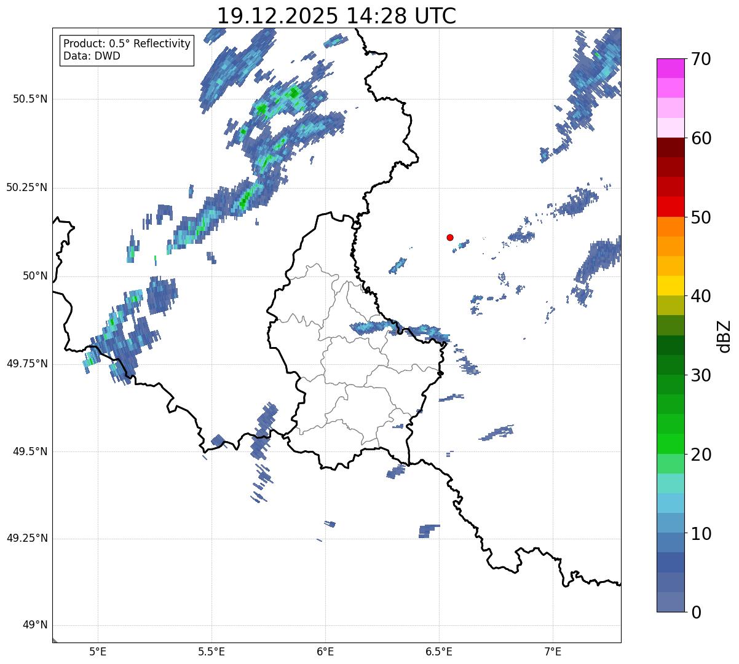This screenshot has width=739, height=664.
Task: Click the bright green colorbar segment above 20
Action: point(671,443)
